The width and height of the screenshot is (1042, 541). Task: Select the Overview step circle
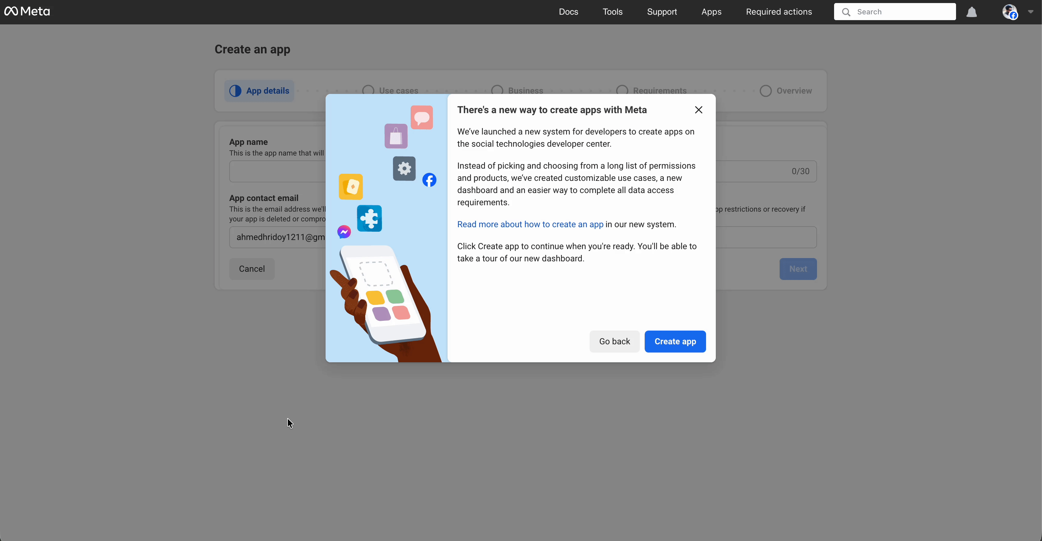[x=765, y=91]
